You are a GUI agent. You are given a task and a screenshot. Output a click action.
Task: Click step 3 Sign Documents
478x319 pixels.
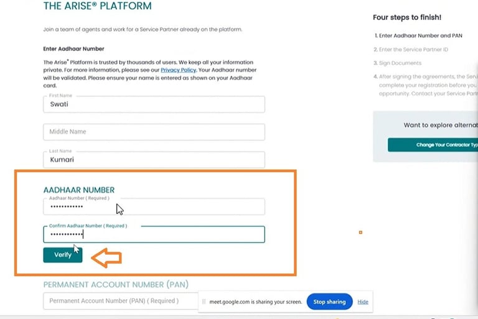click(x=400, y=63)
